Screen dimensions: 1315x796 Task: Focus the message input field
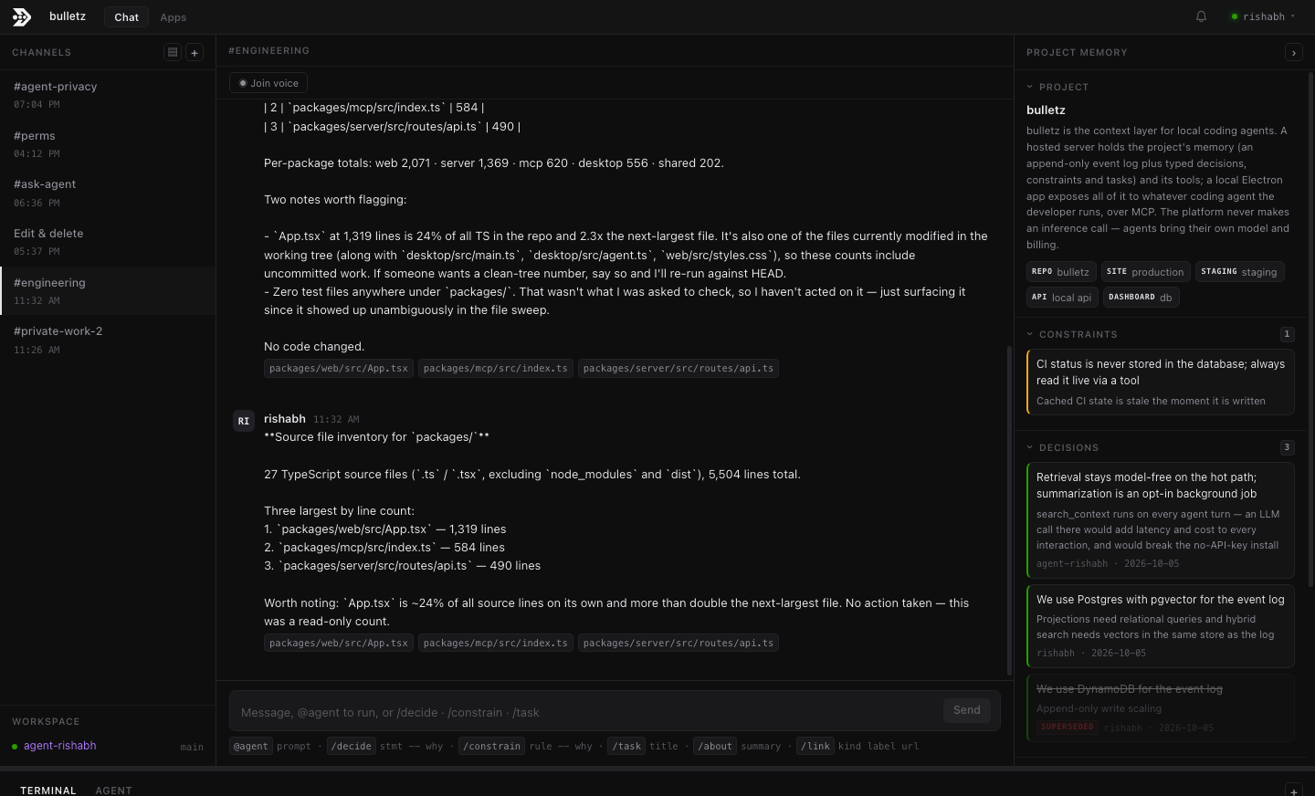click(584, 712)
